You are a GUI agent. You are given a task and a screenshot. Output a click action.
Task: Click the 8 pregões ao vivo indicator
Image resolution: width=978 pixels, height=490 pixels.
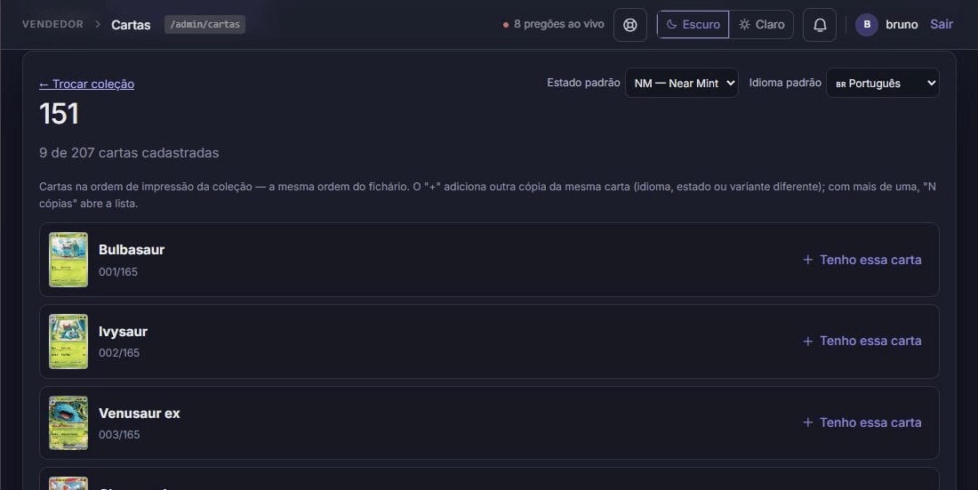coord(553,24)
